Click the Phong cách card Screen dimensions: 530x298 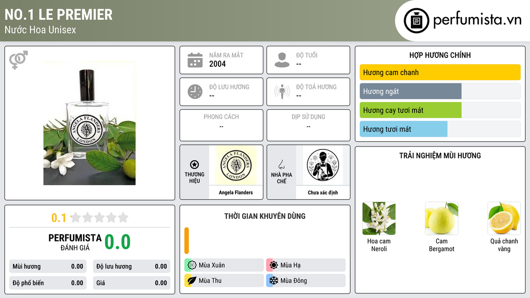click(x=222, y=125)
